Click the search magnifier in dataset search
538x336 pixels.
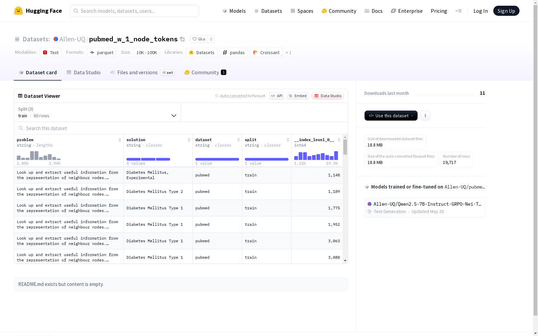pyautogui.click(x=21, y=128)
